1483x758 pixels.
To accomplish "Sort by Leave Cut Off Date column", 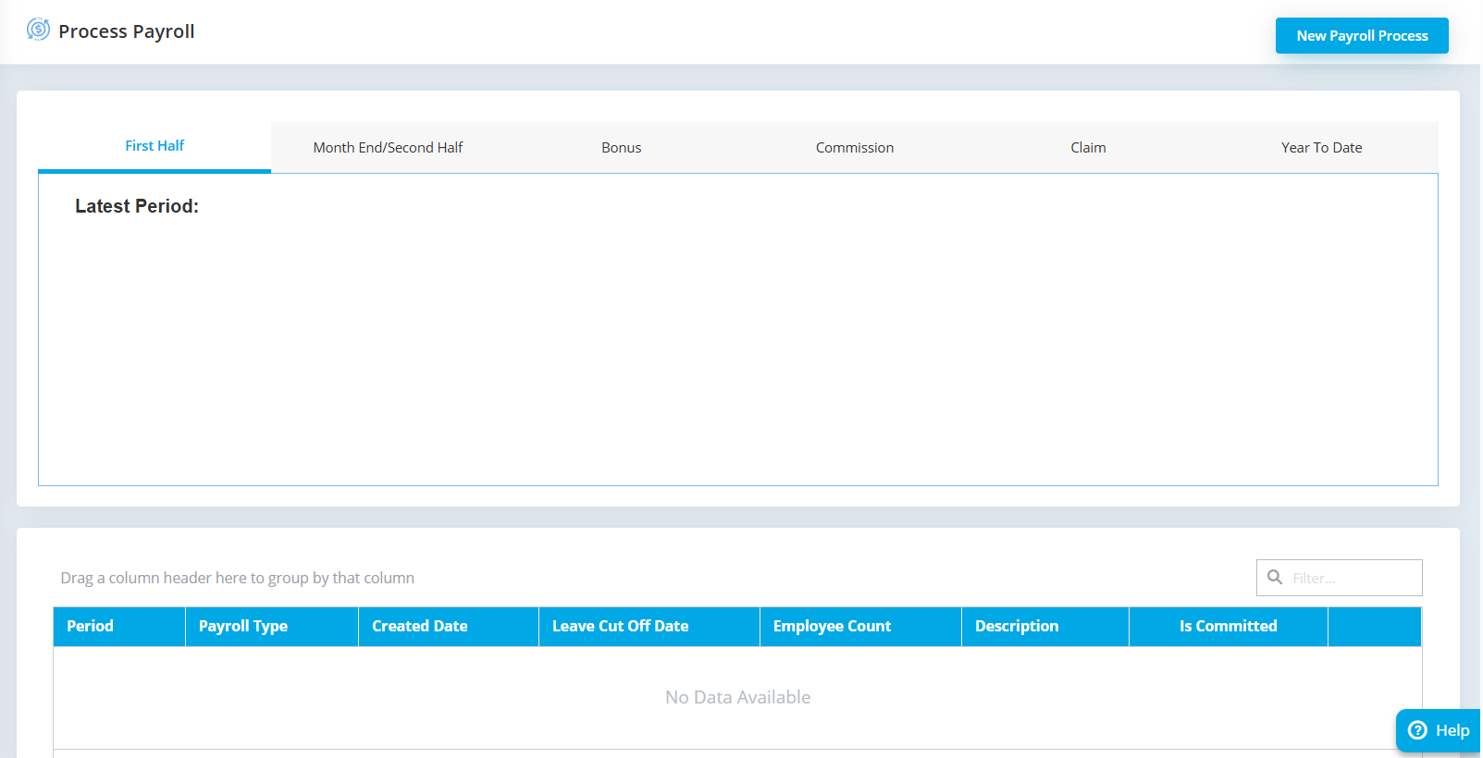I will (x=620, y=627).
